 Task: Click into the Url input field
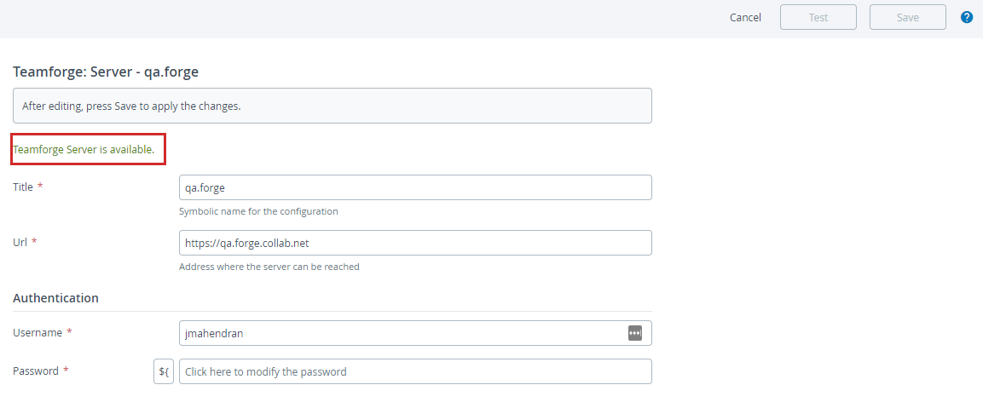(x=415, y=243)
